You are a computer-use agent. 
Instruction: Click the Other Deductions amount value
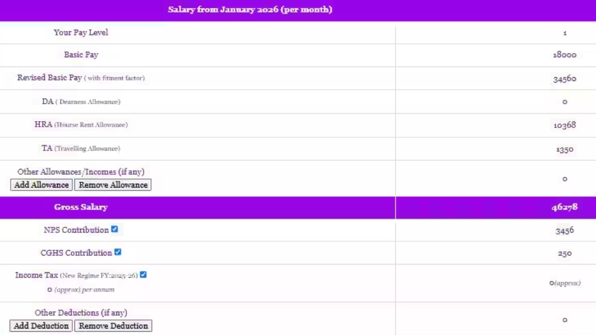pyautogui.click(x=564, y=320)
